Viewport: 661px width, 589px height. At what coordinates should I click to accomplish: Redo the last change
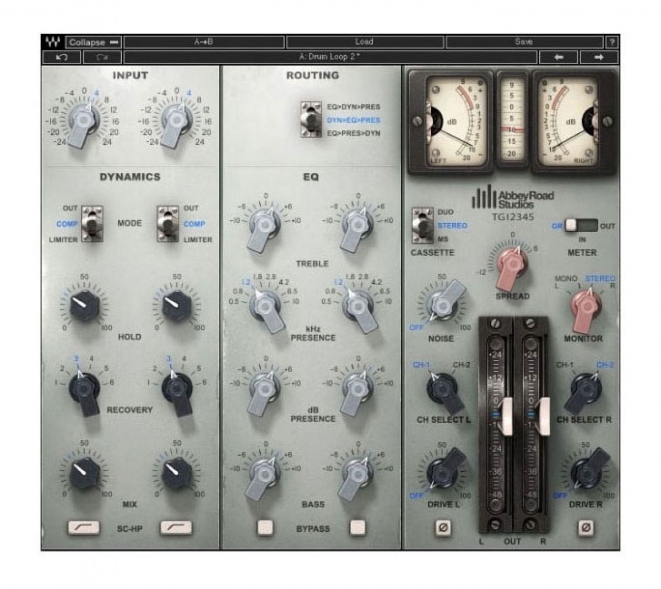[x=102, y=57]
